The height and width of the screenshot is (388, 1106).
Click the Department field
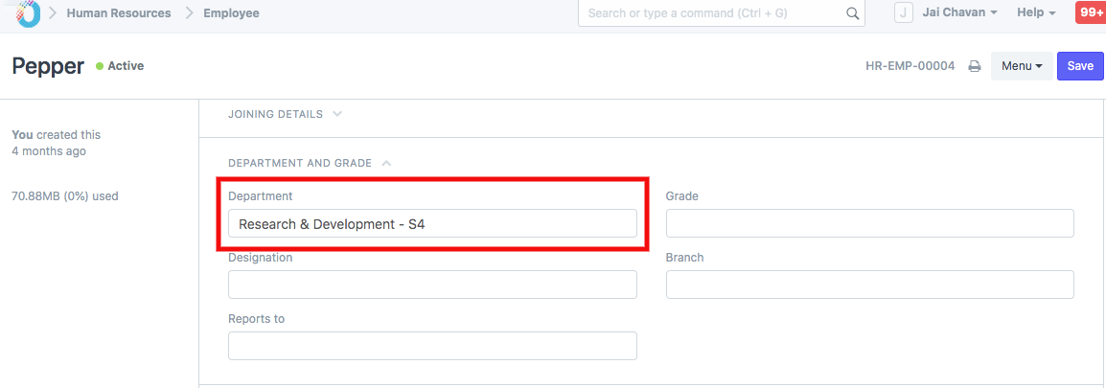pos(432,223)
